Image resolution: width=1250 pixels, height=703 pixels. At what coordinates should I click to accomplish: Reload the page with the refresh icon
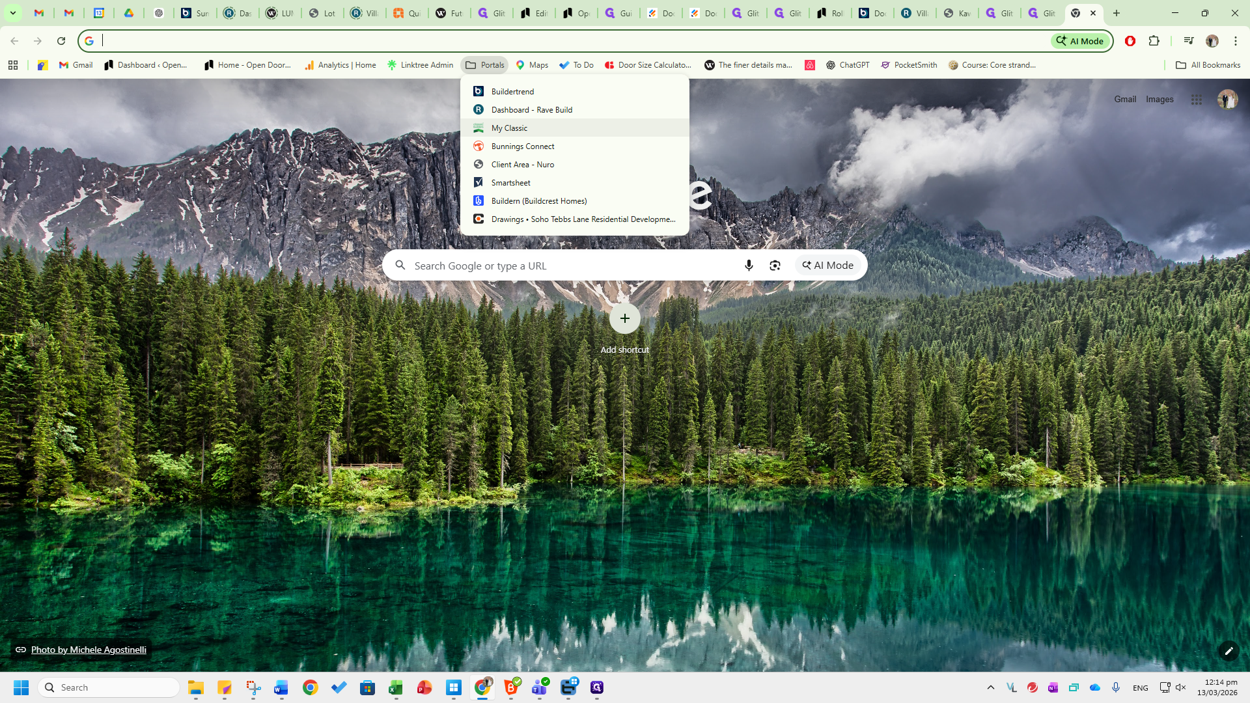pos(61,41)
